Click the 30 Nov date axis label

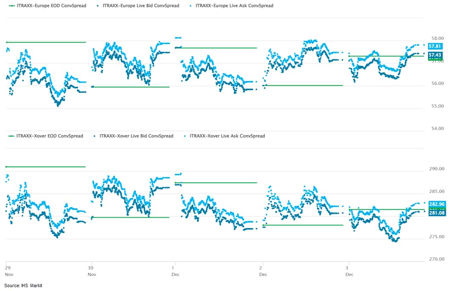pyautogui.click(x=91, y=271)
